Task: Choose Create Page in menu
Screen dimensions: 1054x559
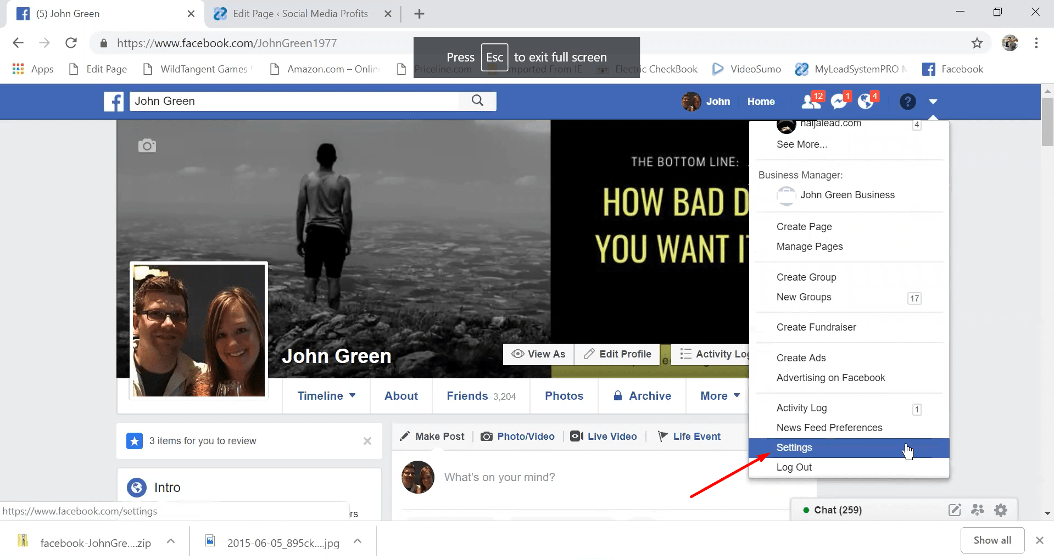Action: pos(849,227)
